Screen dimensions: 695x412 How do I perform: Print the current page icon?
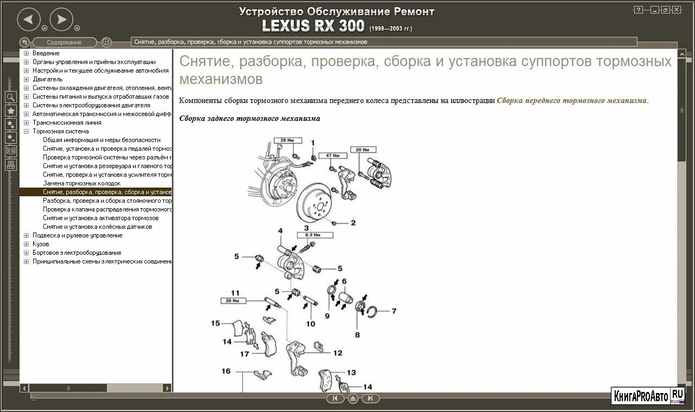pos(11,165)
